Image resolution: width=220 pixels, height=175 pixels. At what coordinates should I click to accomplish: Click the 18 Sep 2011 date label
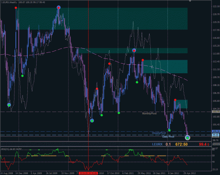point(159,173)
